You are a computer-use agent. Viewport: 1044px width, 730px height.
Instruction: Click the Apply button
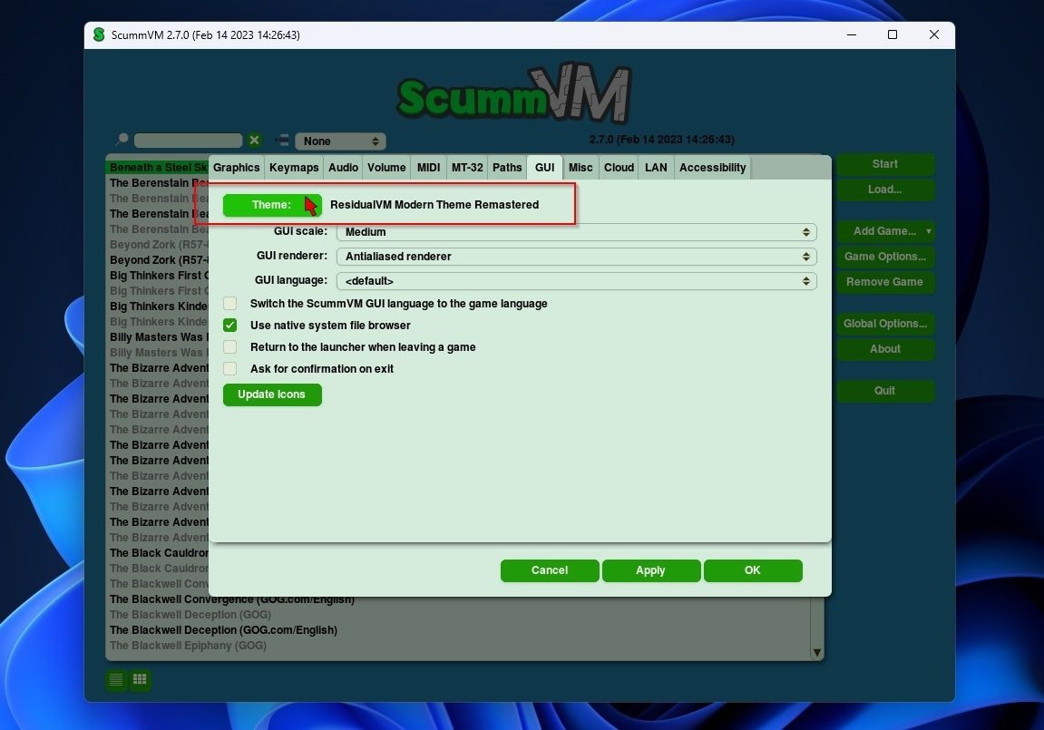pos(650,570)
